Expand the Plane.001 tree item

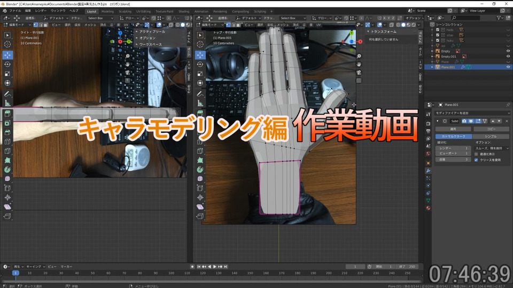432,67
